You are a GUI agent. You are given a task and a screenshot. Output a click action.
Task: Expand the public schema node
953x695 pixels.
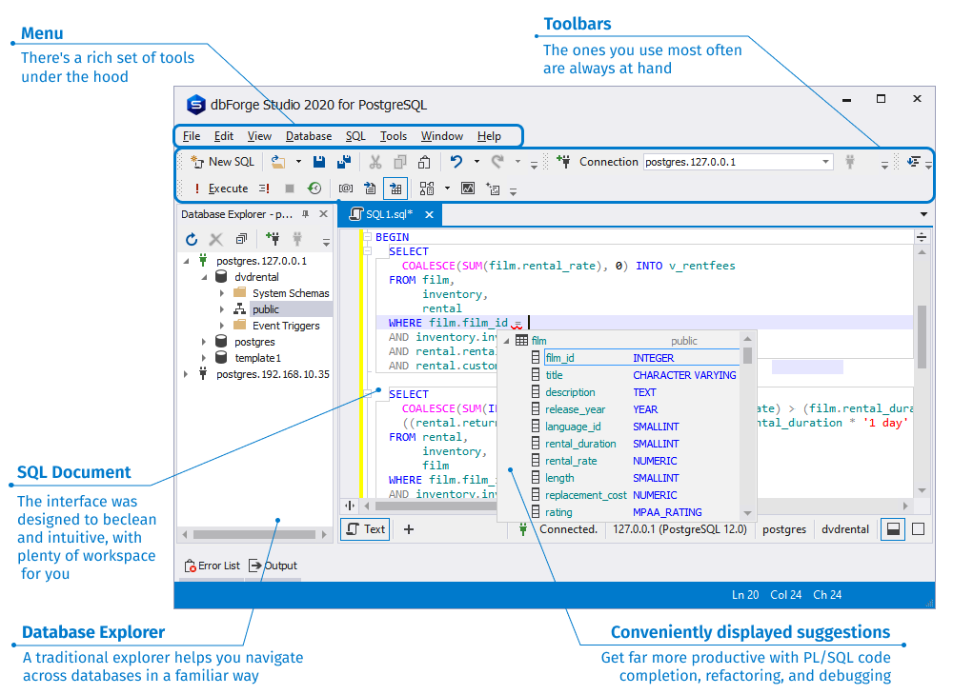pyautogui.click(x=222, y=309)
